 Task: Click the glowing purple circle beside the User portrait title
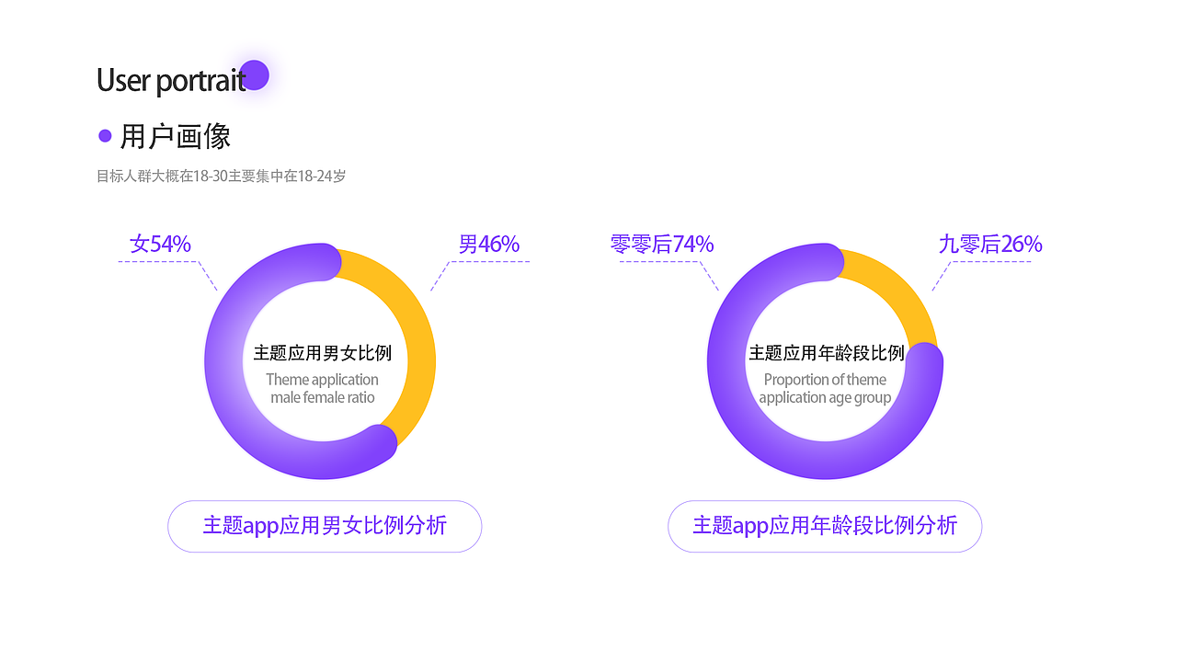(x=255, y=75)
